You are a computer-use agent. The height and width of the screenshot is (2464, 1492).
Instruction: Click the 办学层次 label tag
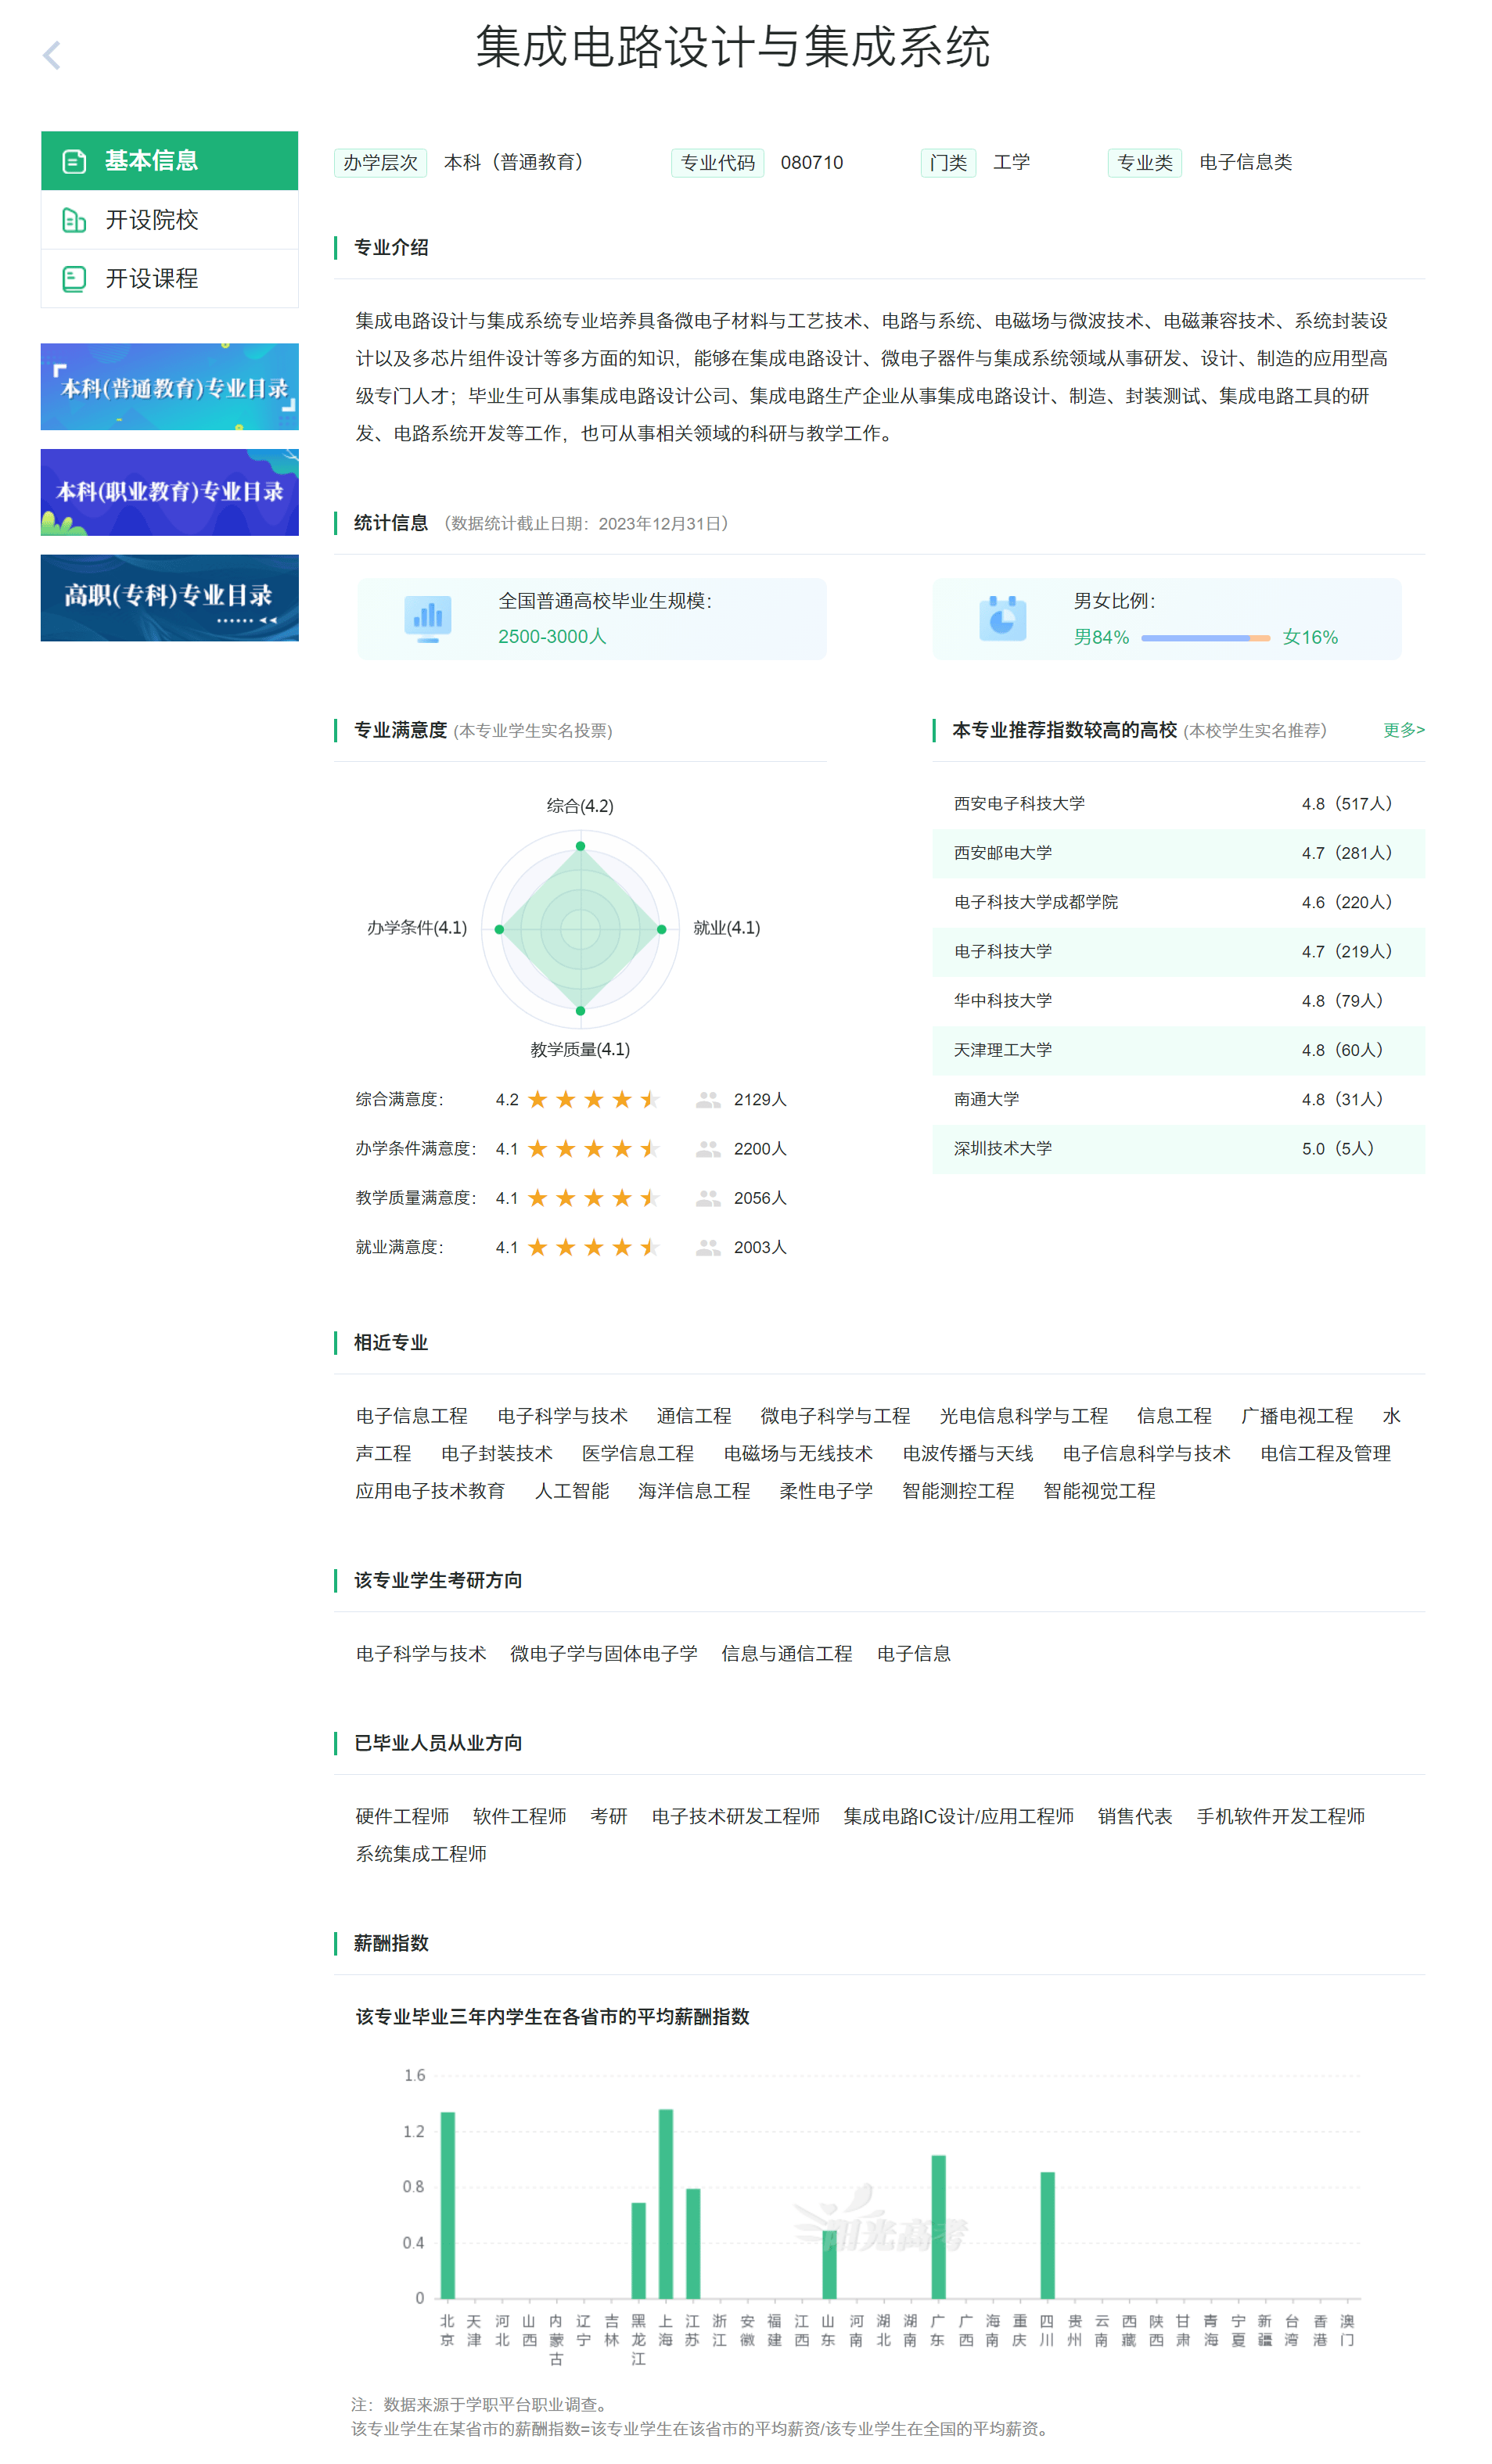tap(381, 163)
